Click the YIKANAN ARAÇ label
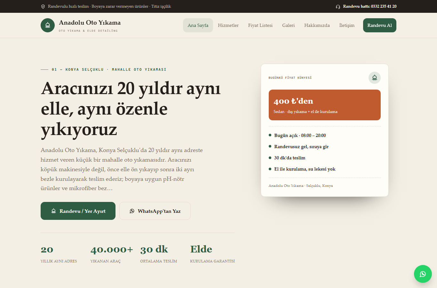This screenshot has width=437, height=288. (106, 261)
